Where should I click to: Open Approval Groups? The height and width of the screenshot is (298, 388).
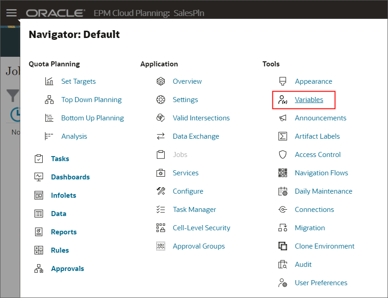click(199, 246)
